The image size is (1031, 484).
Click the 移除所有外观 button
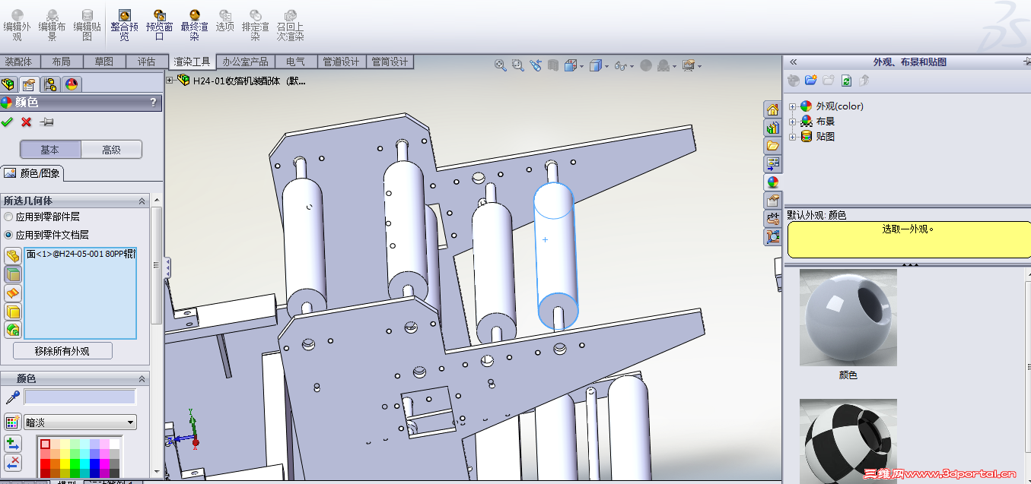tap(62, 351)
